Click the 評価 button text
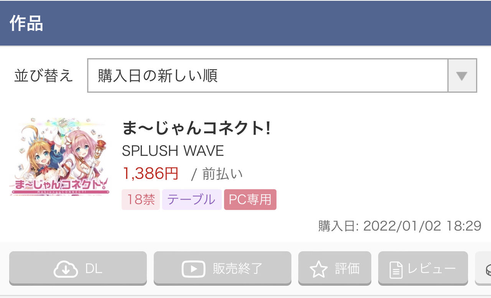The width and height of the screenshot is (491, 298). [347, 269]
